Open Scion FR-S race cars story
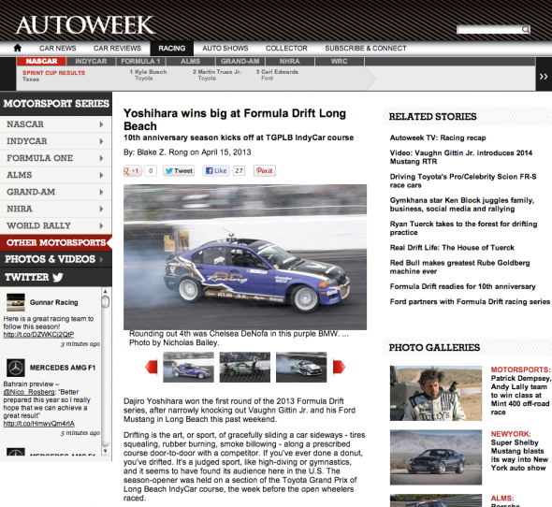The image size is (552, 507). tap(463, 181)
